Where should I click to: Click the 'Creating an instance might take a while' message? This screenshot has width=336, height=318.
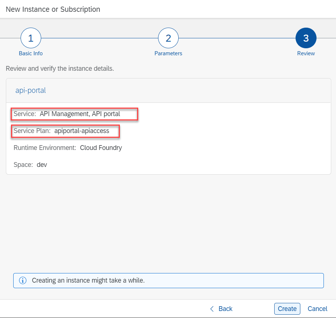[x=88, y=280]
